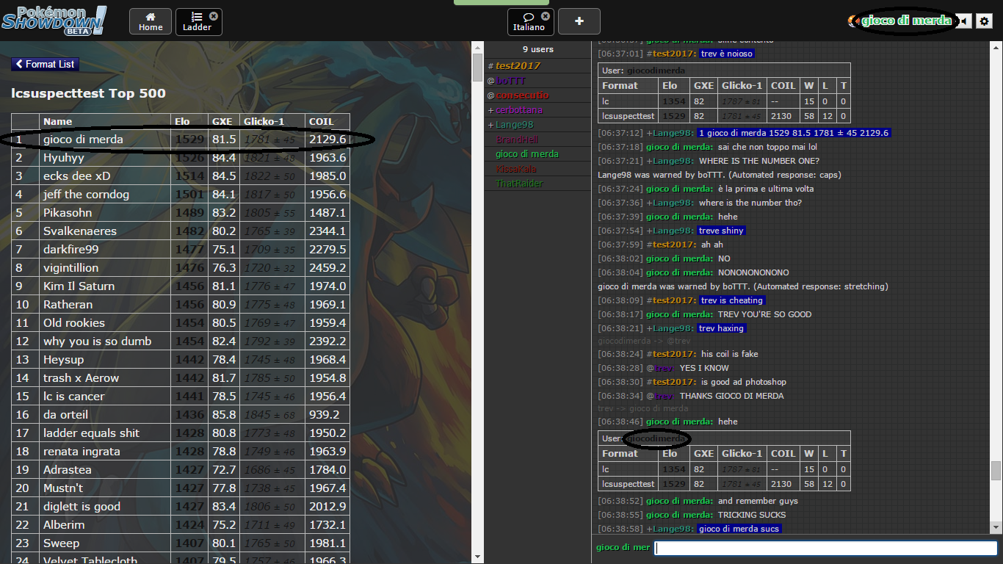1003x564 pixels.
Task: Open the Home tab
Action: pos(151,21)
